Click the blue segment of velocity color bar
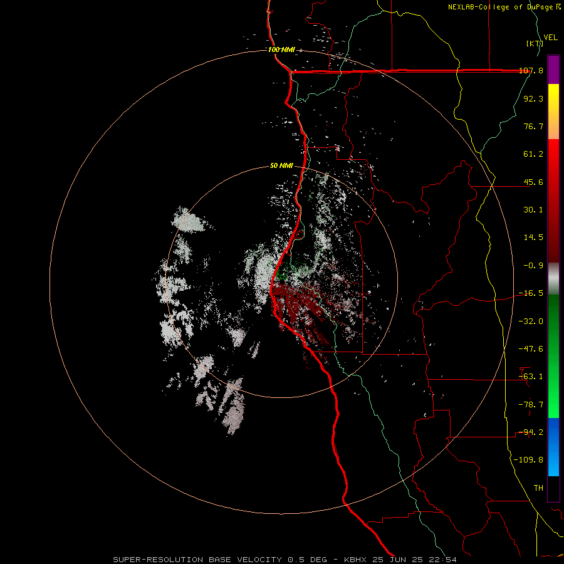 tap(553, 447)
